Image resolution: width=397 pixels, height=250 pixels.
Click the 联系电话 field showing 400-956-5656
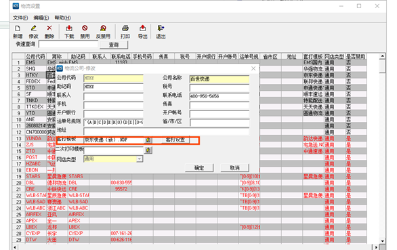220,96
